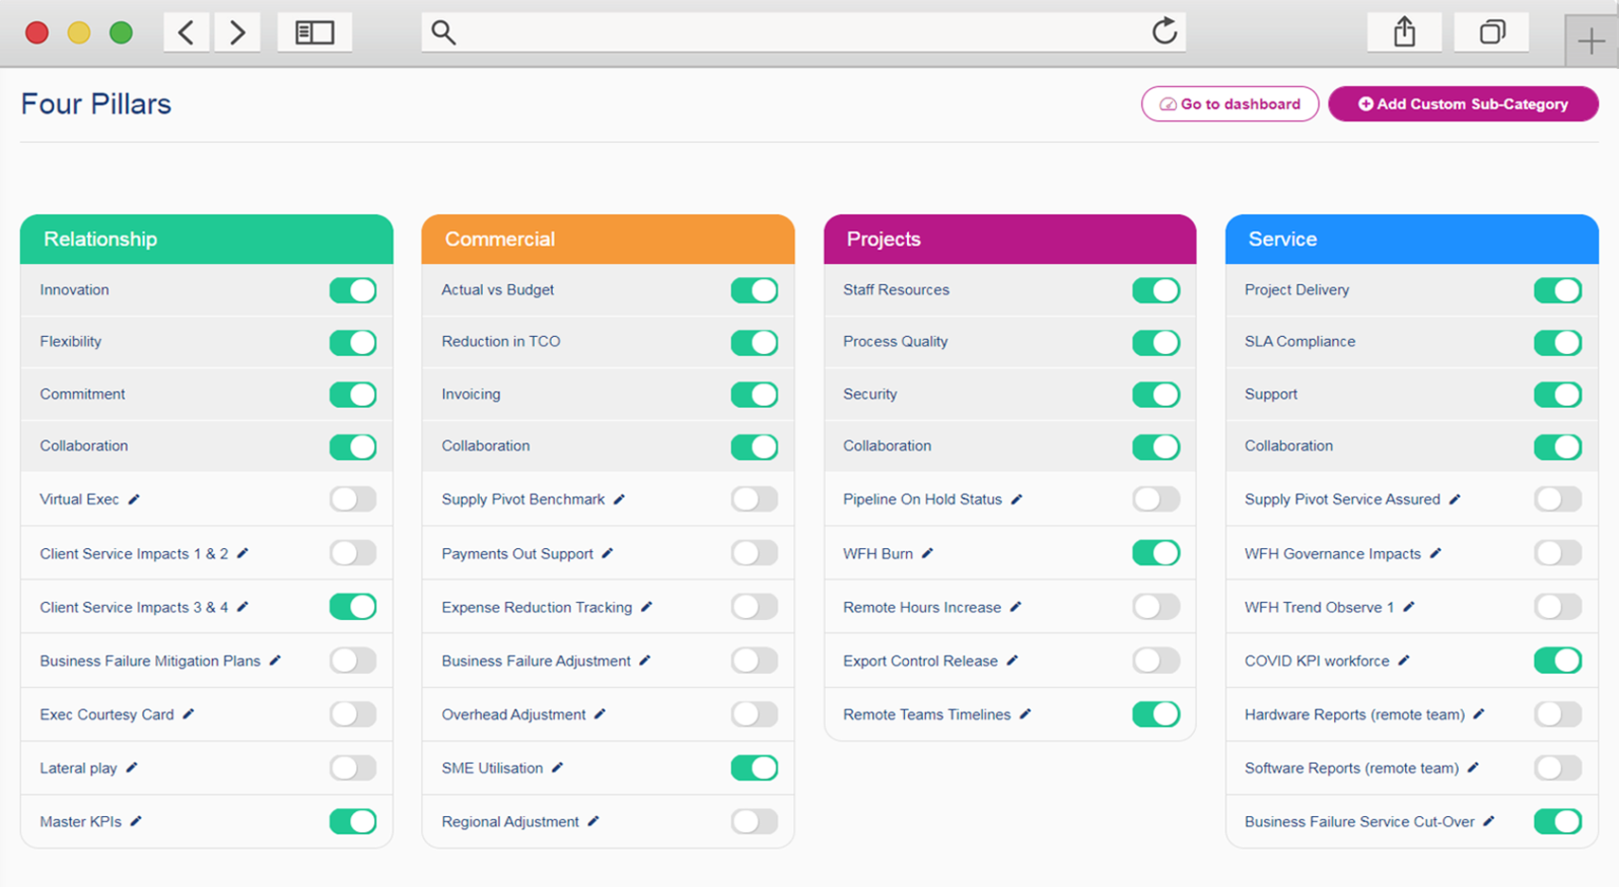Edit Client Service Impacts 3 & 4 pencil icon
The image size is (1619, 887).
point(242,607)
